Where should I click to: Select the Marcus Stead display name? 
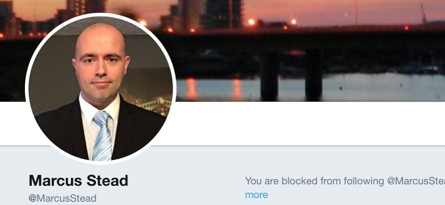coord(78,180)
